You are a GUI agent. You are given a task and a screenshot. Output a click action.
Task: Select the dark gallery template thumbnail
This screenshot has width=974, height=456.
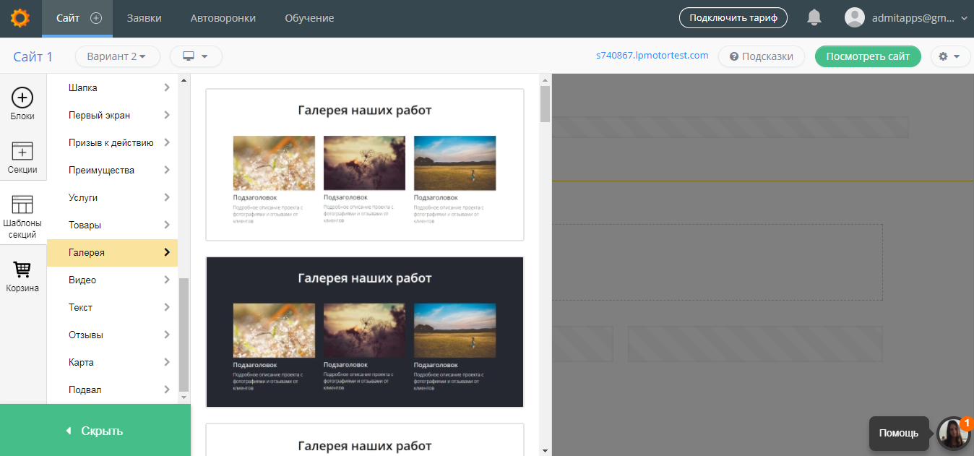[364, 332]
